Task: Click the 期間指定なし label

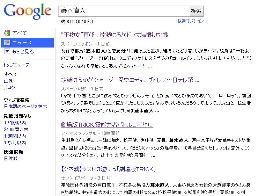Action: [17, 116]
